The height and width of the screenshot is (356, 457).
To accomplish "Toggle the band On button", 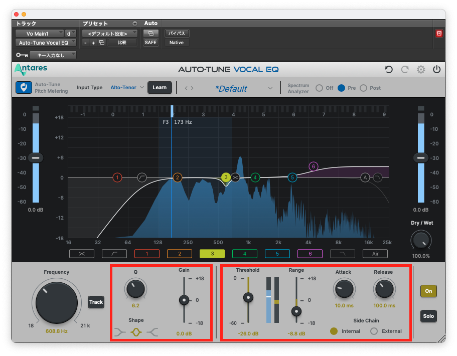I will coord(428,291).
